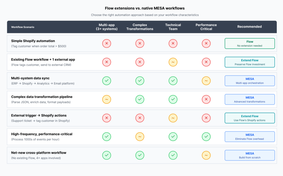Screen dimensions: 283x176
Task: Click the green check under Performance Critical for High-frequency row
Action: pyautogui.click(x=206, y=137)
